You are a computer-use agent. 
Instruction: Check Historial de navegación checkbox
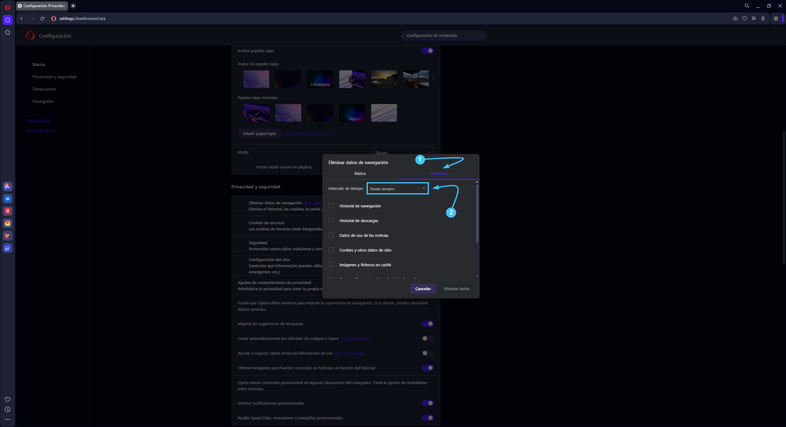[331, 206]
